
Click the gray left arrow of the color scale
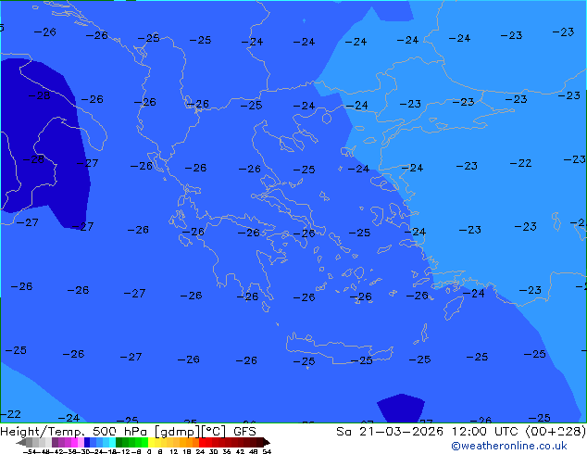pos(21,442)
